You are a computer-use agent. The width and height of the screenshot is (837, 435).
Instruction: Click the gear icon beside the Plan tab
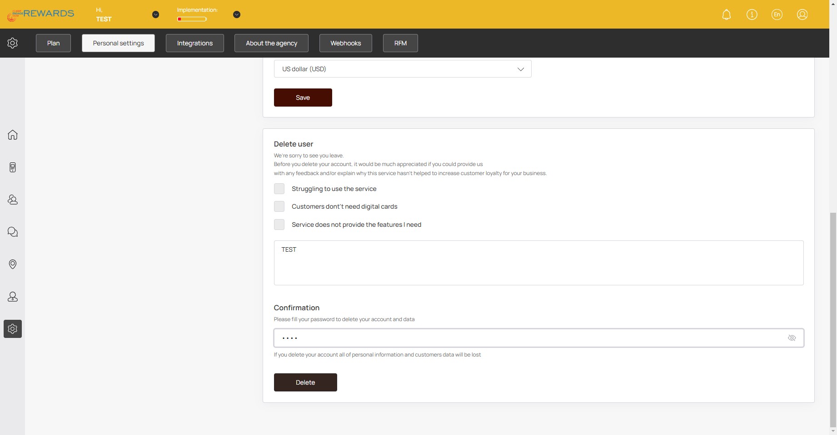point(13,43)
